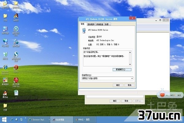Switch to the 资源 tab

click(107, 24)
